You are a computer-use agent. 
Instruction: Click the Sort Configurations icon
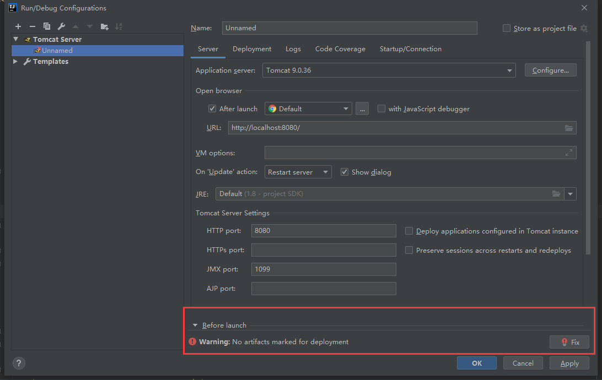click(119, 26)
